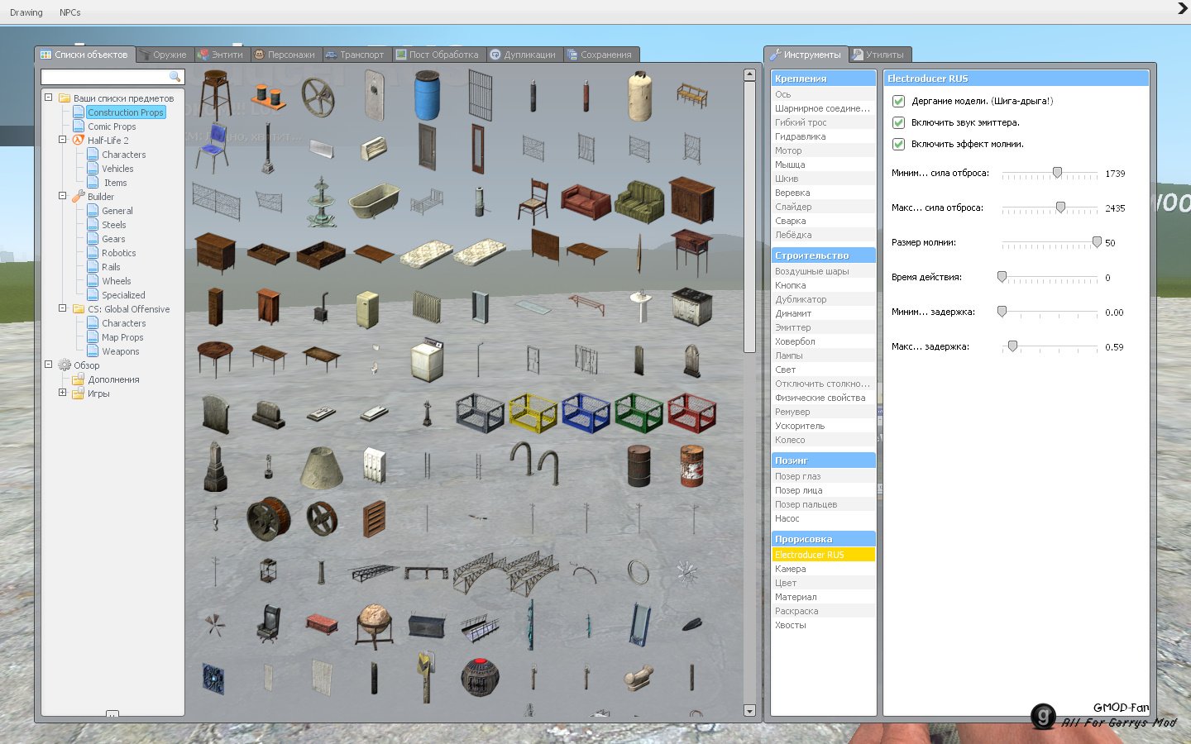
Task: Choose the Камера tool entry
Action: [791, 569]
